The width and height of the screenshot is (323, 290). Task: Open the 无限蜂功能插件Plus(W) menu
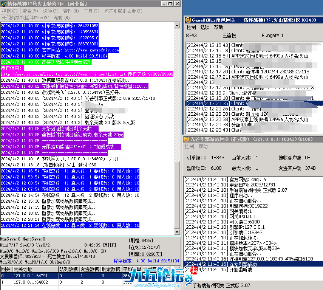click(25, 18)
